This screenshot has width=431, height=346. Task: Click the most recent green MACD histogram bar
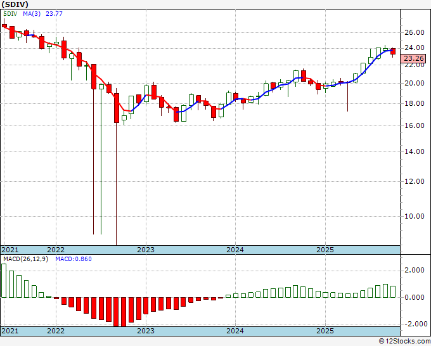pyautogui.click(x=393, y=292)
